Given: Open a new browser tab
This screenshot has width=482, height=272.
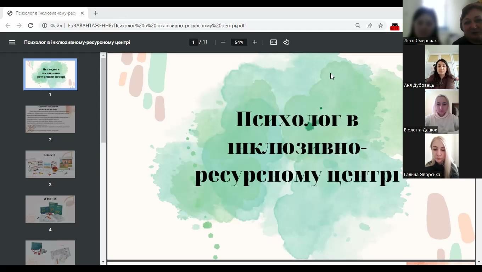Looking at the screenshot, I should coord(96,13).
